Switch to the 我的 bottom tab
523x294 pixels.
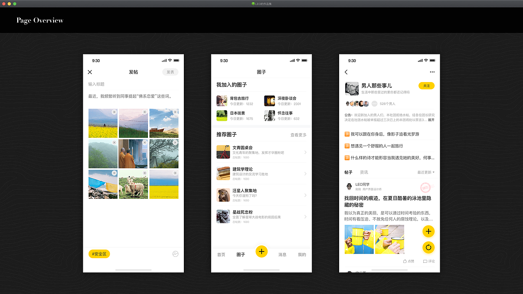302,255
